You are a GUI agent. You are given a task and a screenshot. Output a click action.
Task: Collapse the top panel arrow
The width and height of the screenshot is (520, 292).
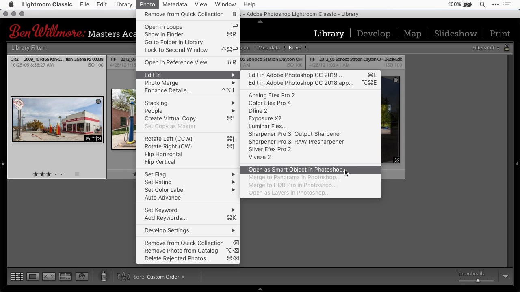tap(260, 21)
